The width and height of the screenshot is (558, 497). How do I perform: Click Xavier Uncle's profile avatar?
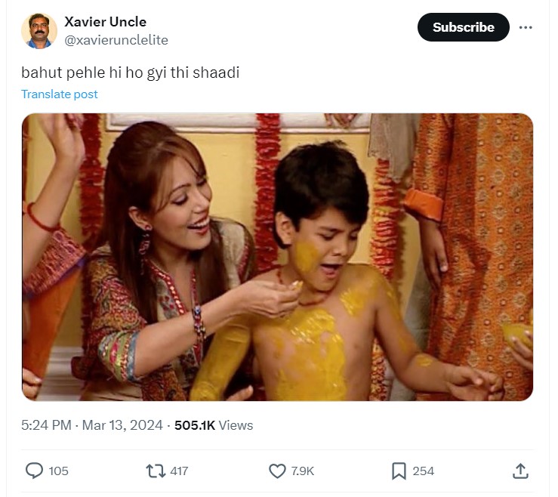39,30
